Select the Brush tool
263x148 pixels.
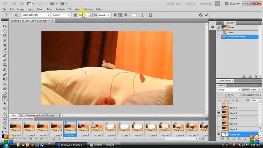(5, 60)
